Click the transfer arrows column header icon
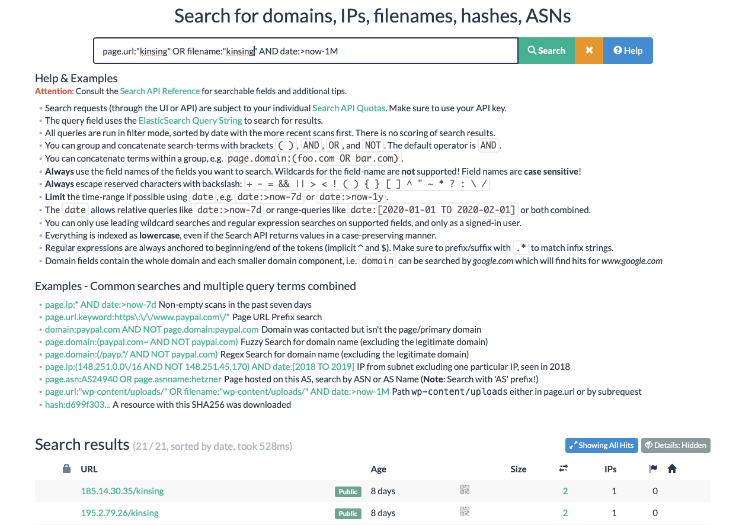755x525 pixels. click(563, 469)
